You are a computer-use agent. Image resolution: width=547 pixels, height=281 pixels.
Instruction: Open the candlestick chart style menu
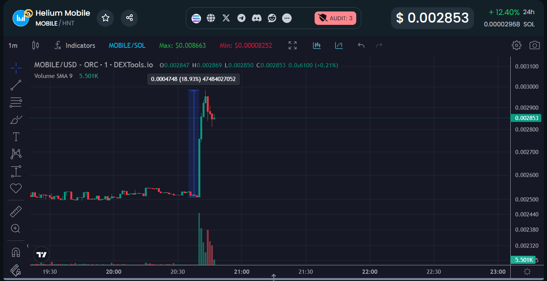(36, 45)
